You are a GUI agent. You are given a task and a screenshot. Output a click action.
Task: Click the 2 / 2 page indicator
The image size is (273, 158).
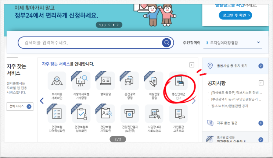coord(118,139)
